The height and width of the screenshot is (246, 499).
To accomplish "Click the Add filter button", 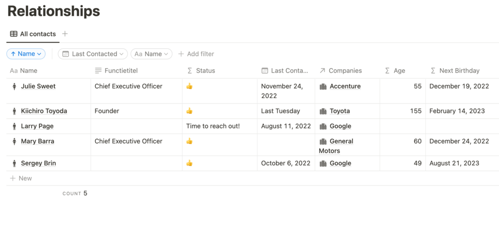I will coord(196,54).
